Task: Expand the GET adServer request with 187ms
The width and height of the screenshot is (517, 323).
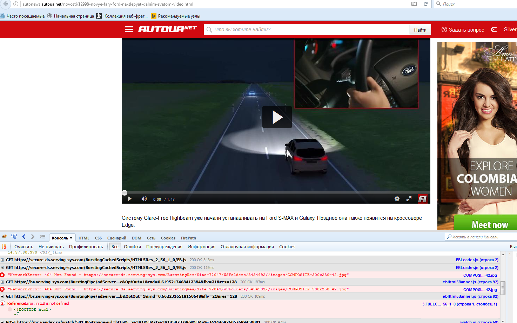Action: point(2,282)
